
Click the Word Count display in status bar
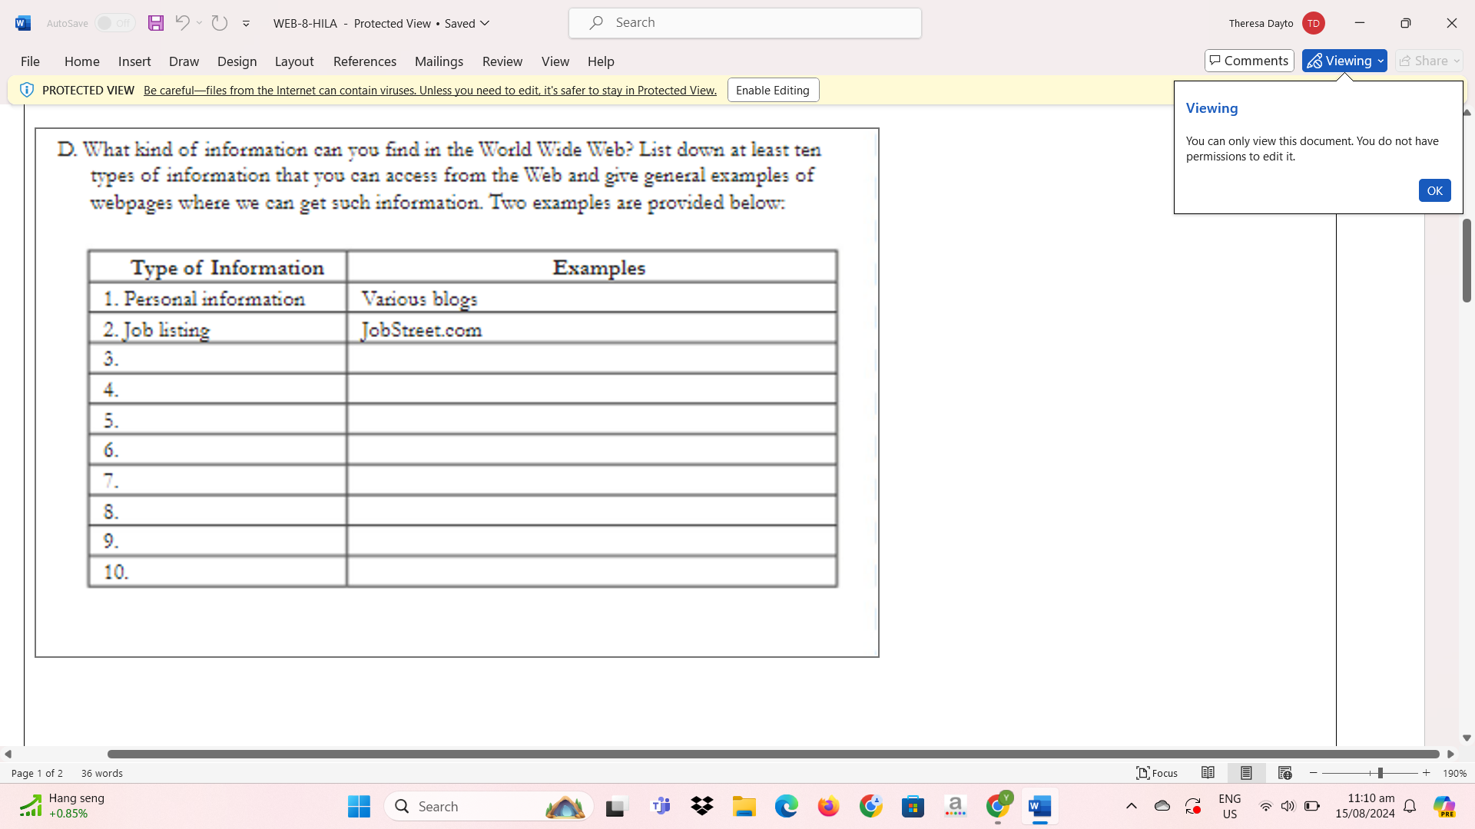(101, 773)
